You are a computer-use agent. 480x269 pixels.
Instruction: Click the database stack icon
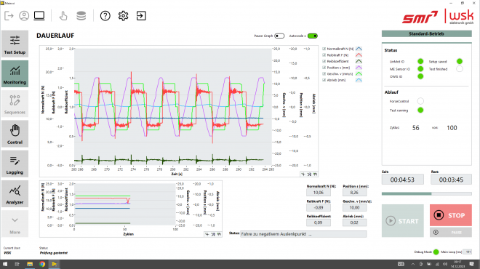click(x=81, y=15)
